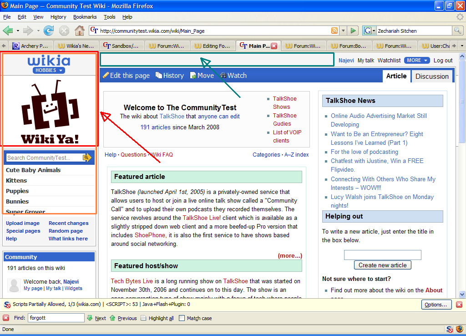Click the Create new article button
The image size is (466, 336).
pyautogui.click(x=382, y=265)
